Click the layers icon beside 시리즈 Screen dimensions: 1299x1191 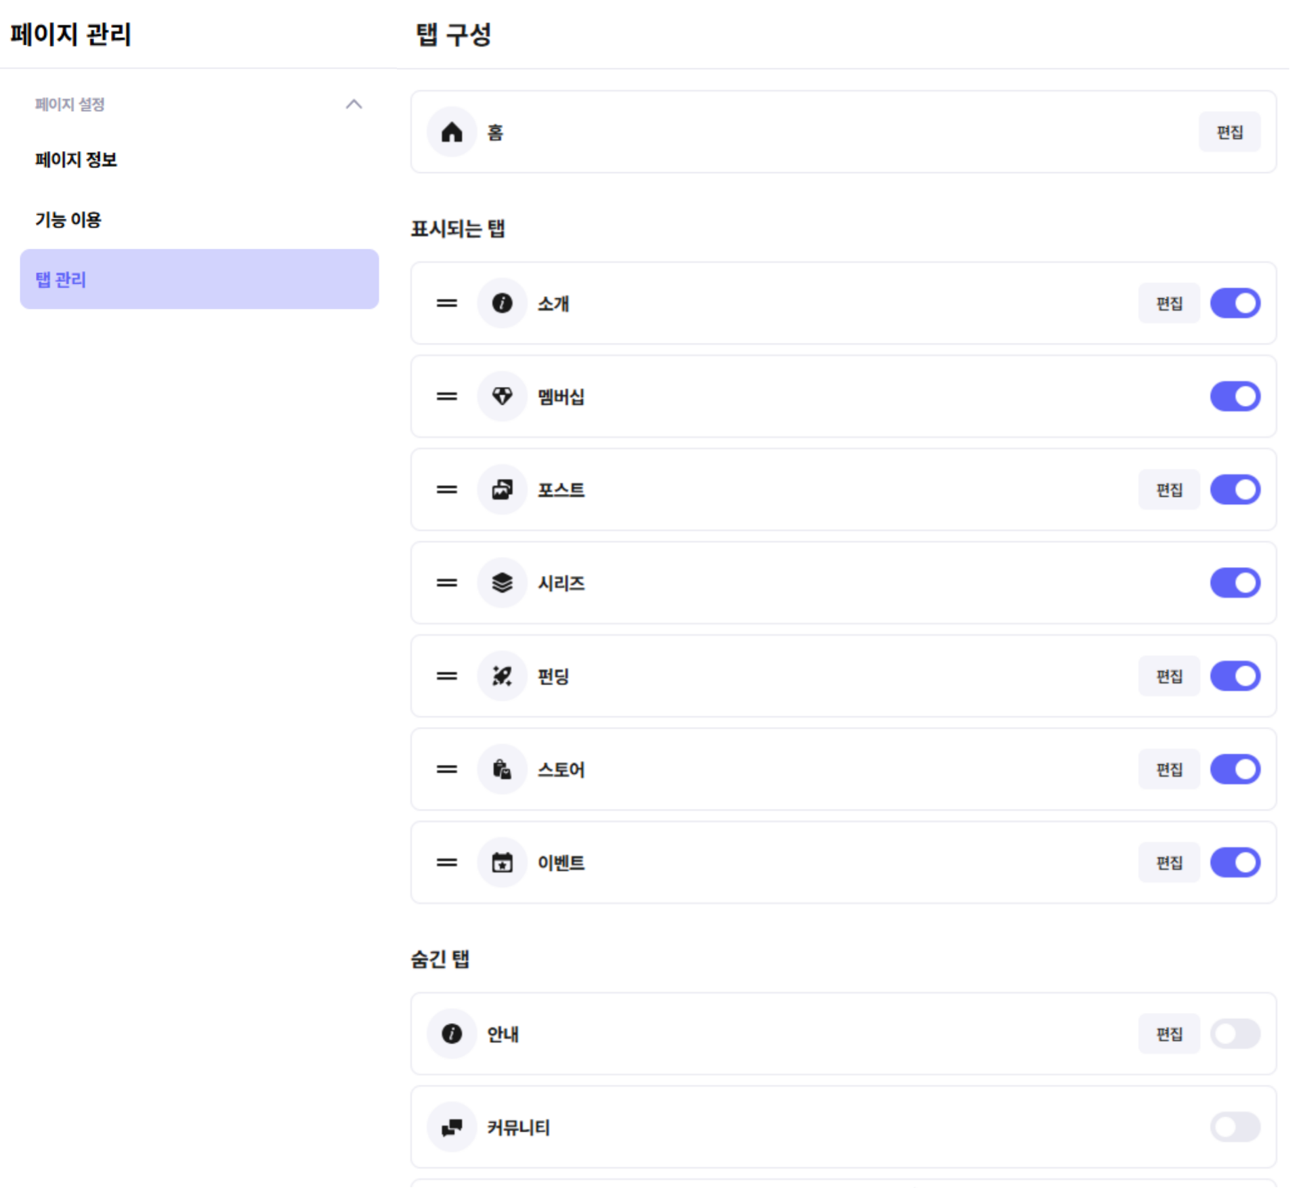pyautogui.click(x=502, y=583)
